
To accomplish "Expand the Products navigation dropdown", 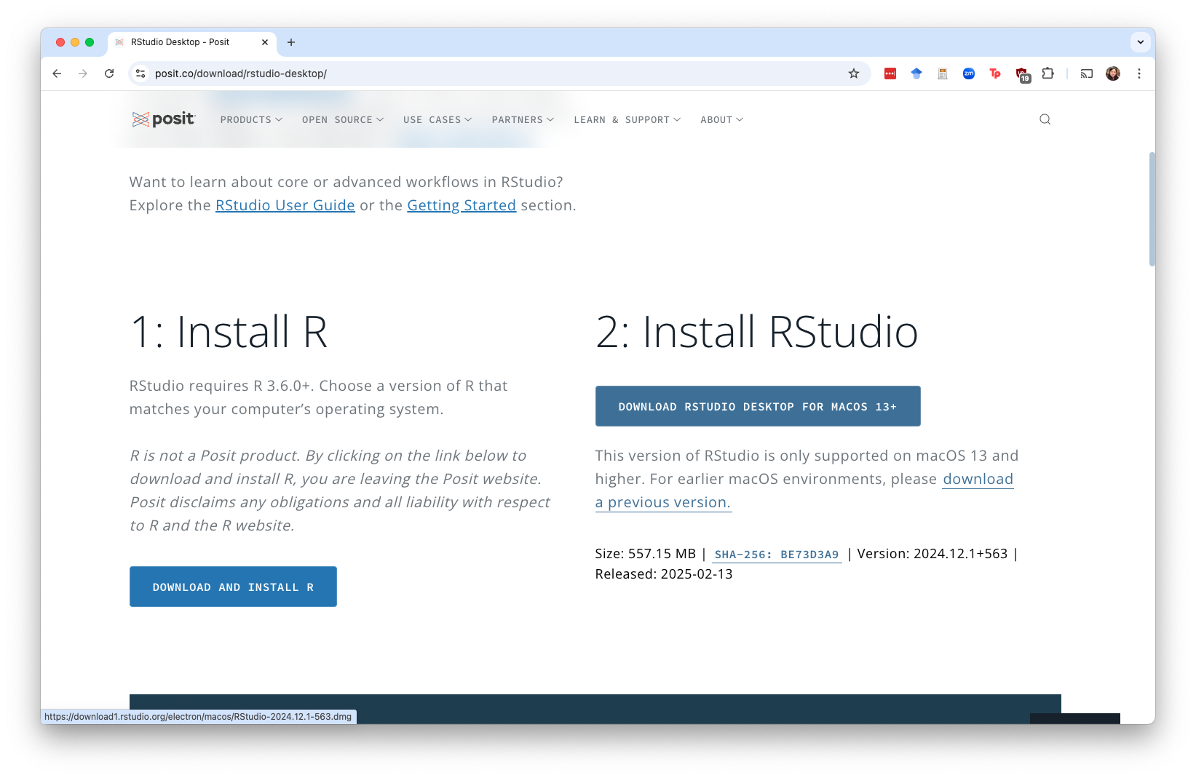I will click(251, 120).
